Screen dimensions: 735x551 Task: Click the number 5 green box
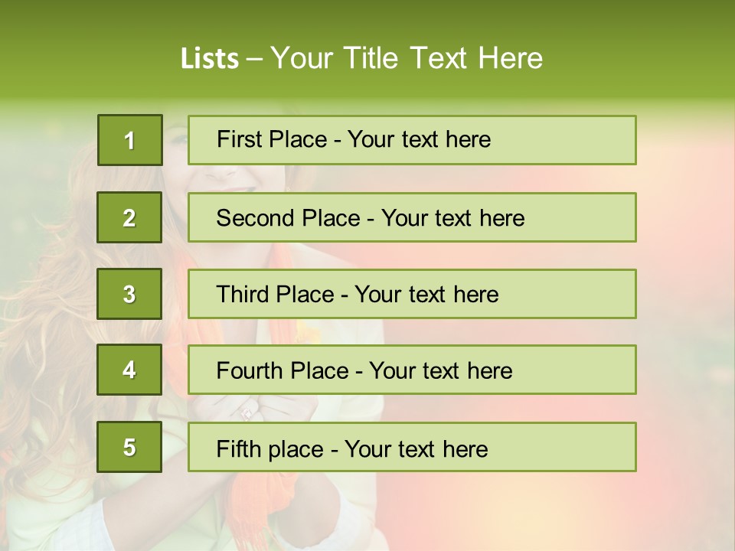coord(129,447)
